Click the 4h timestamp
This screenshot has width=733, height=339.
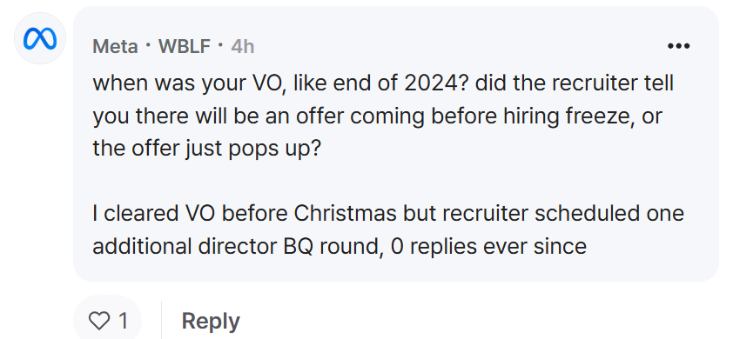pos(243,47)
